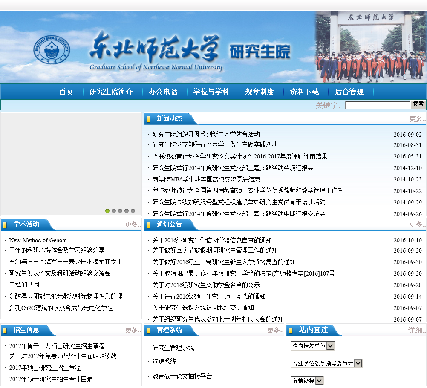Click the graduation photo in the header banner
The height and width of the screenshot is (388, 427).
tap(371, 47)
